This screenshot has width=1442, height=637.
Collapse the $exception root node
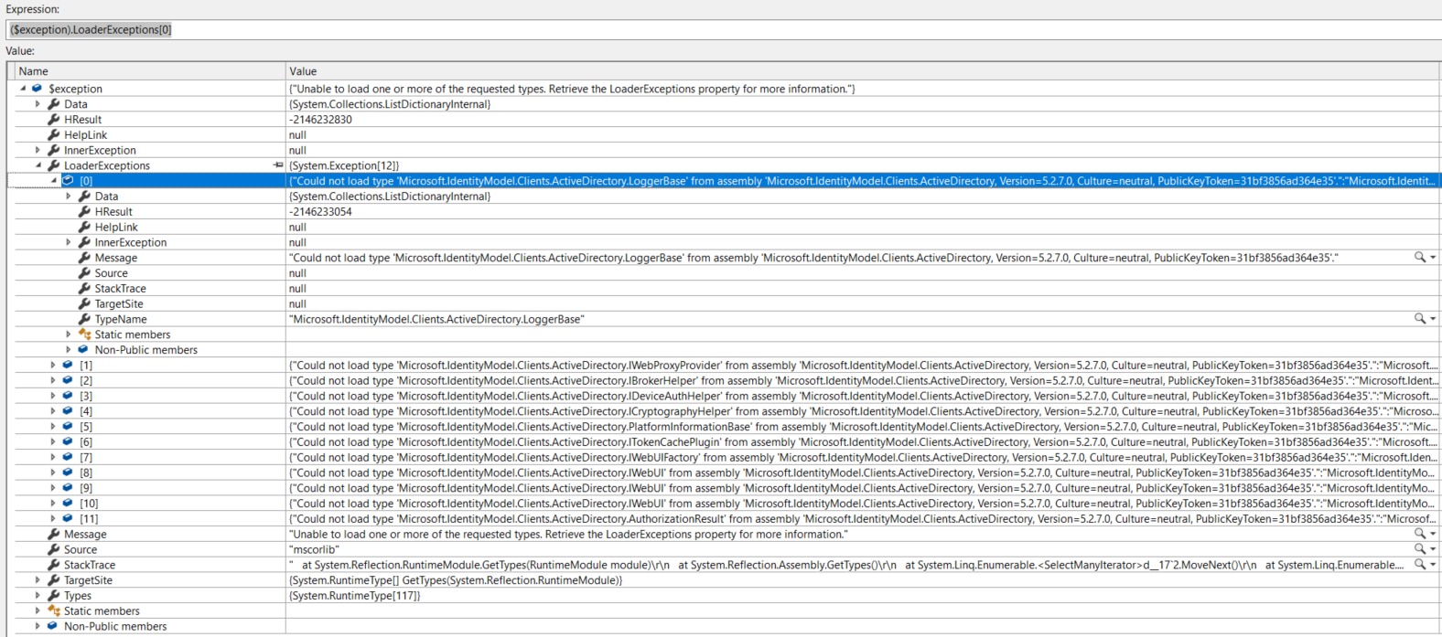23,89
